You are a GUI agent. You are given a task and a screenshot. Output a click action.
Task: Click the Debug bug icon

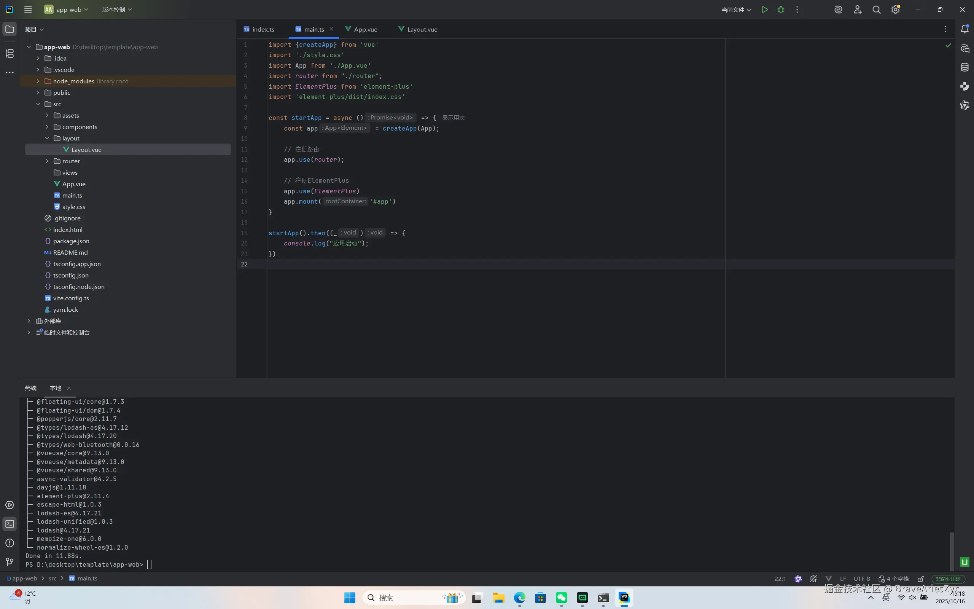pyautogui.click(x=781, y=10)
